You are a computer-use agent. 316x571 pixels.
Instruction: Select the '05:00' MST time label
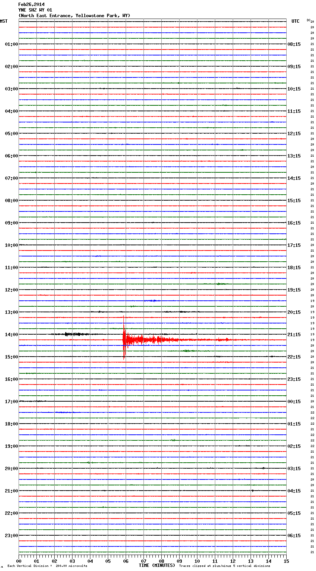(x=11, y=134)
